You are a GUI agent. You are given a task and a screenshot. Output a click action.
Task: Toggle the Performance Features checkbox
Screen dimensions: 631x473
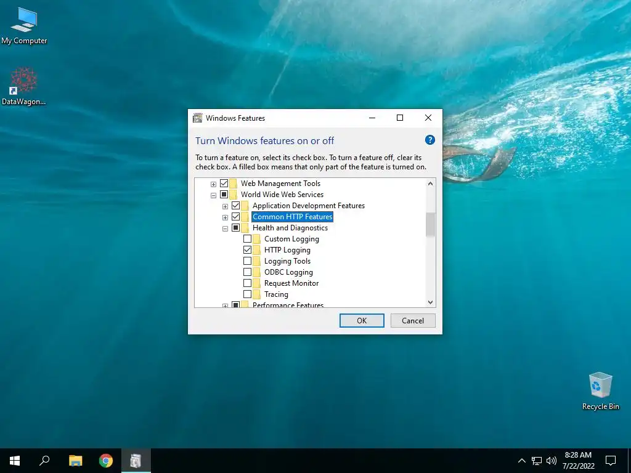[x=236, y=305]
